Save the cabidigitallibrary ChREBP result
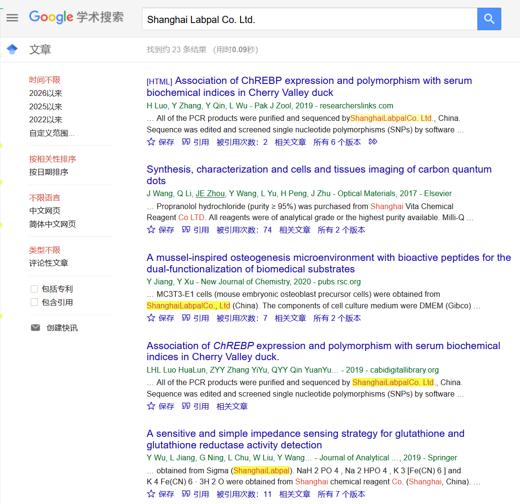The height and width of the screenshot is (504, 520). (161, 406)
